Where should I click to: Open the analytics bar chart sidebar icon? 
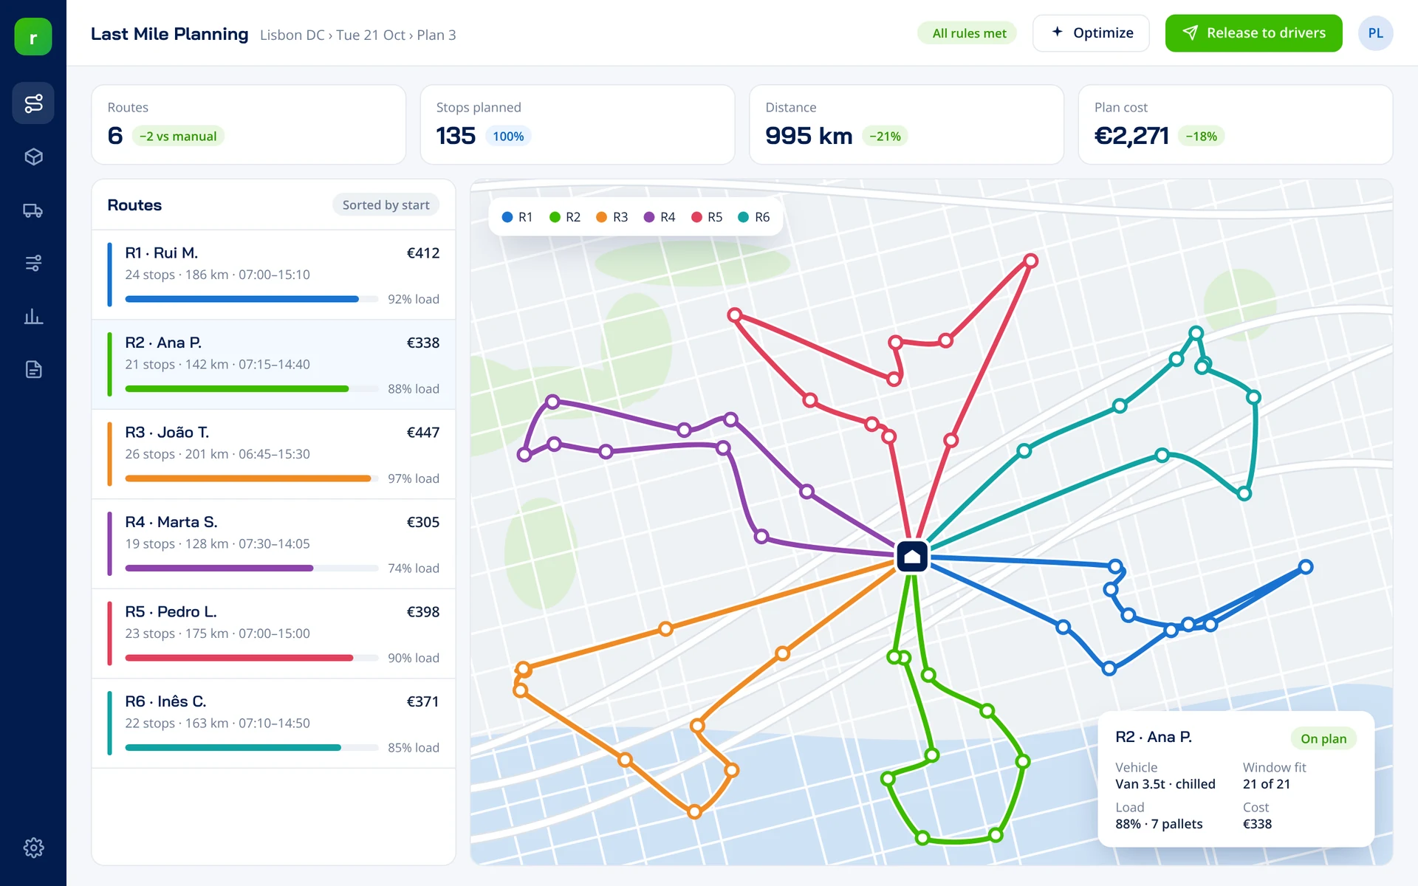click(33, 317)
